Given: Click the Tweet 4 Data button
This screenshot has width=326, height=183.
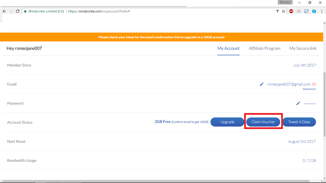Looking at the screenshot, I should click(x=299, y=122).
